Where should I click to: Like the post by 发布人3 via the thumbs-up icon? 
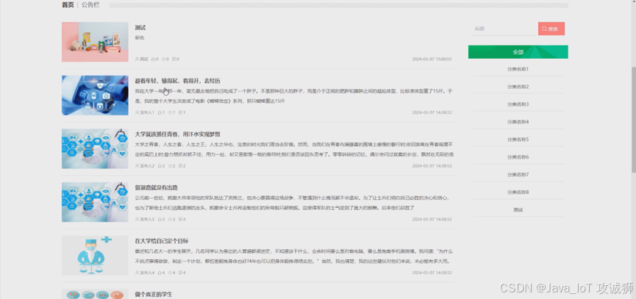[160, 220]
